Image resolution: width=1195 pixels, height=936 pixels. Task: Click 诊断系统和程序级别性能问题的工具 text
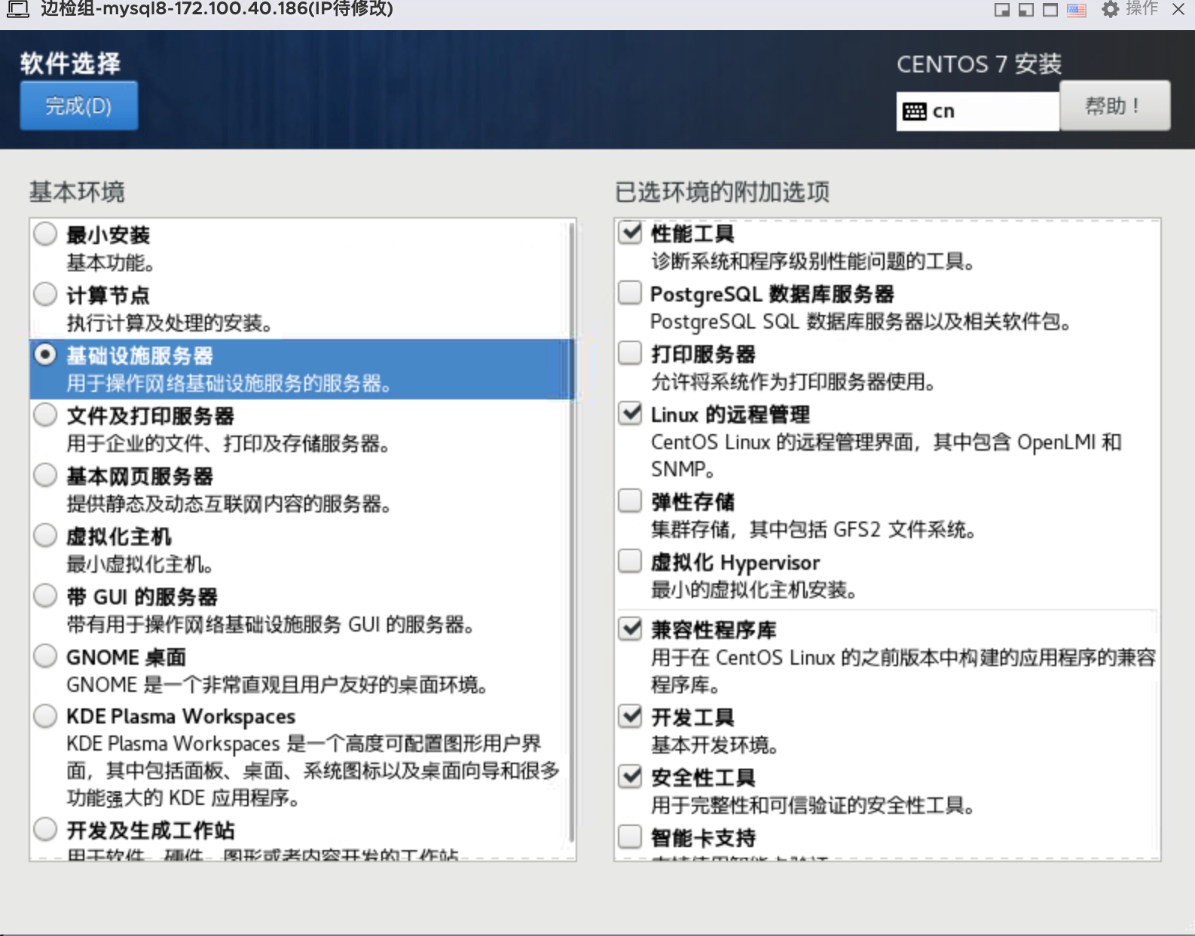click(813, 262)
